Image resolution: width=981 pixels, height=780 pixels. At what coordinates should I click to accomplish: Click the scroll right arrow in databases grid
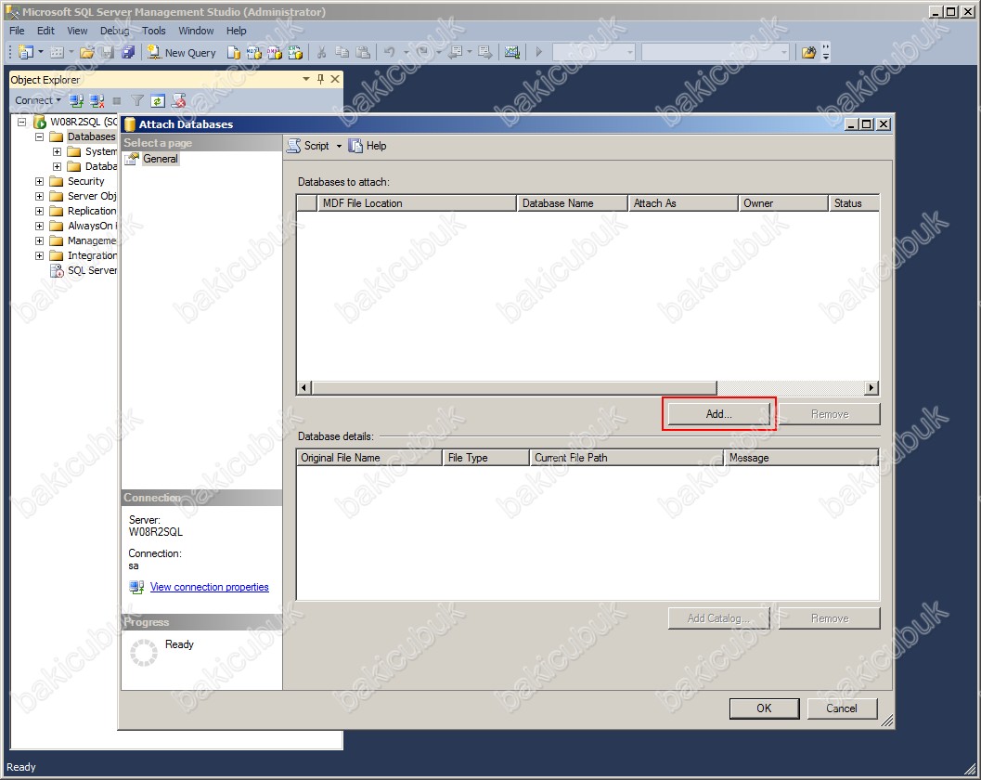click(871, 387)
